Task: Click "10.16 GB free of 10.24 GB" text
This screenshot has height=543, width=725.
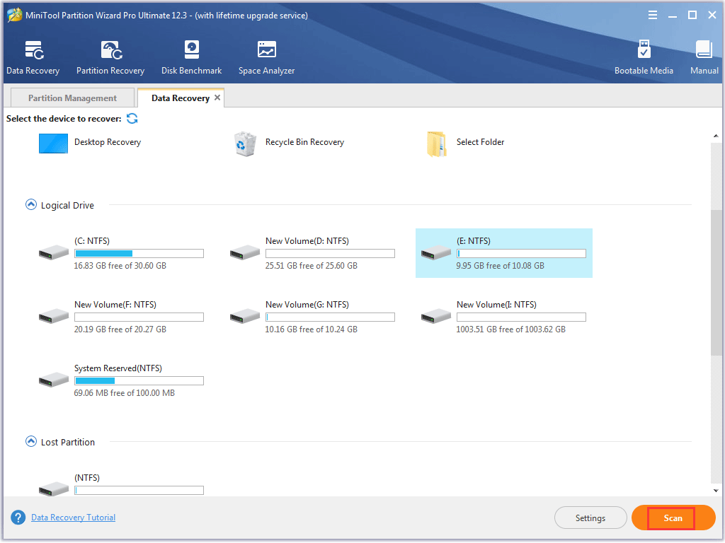Action: click(x=312, y=329)
